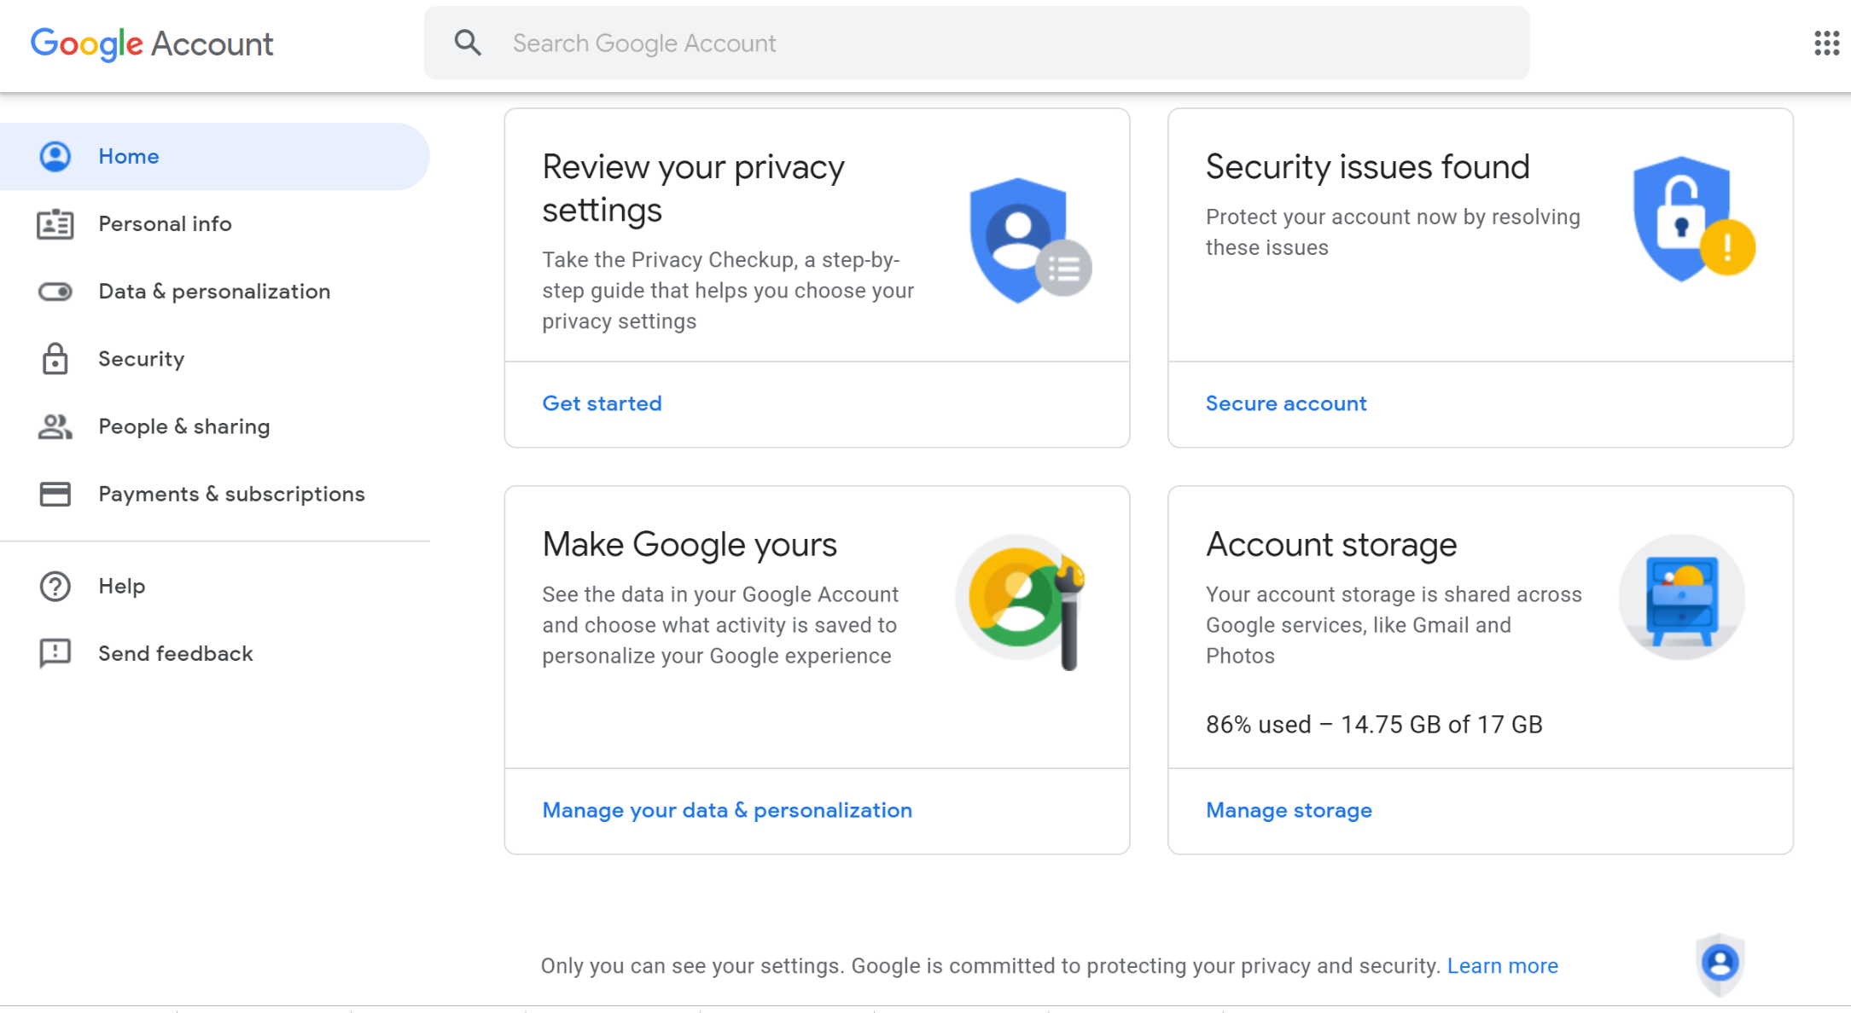Viewport: 1851px width, 1013px height.
Task: Click the Security padlock icon in sidebar
Action: 55,359
